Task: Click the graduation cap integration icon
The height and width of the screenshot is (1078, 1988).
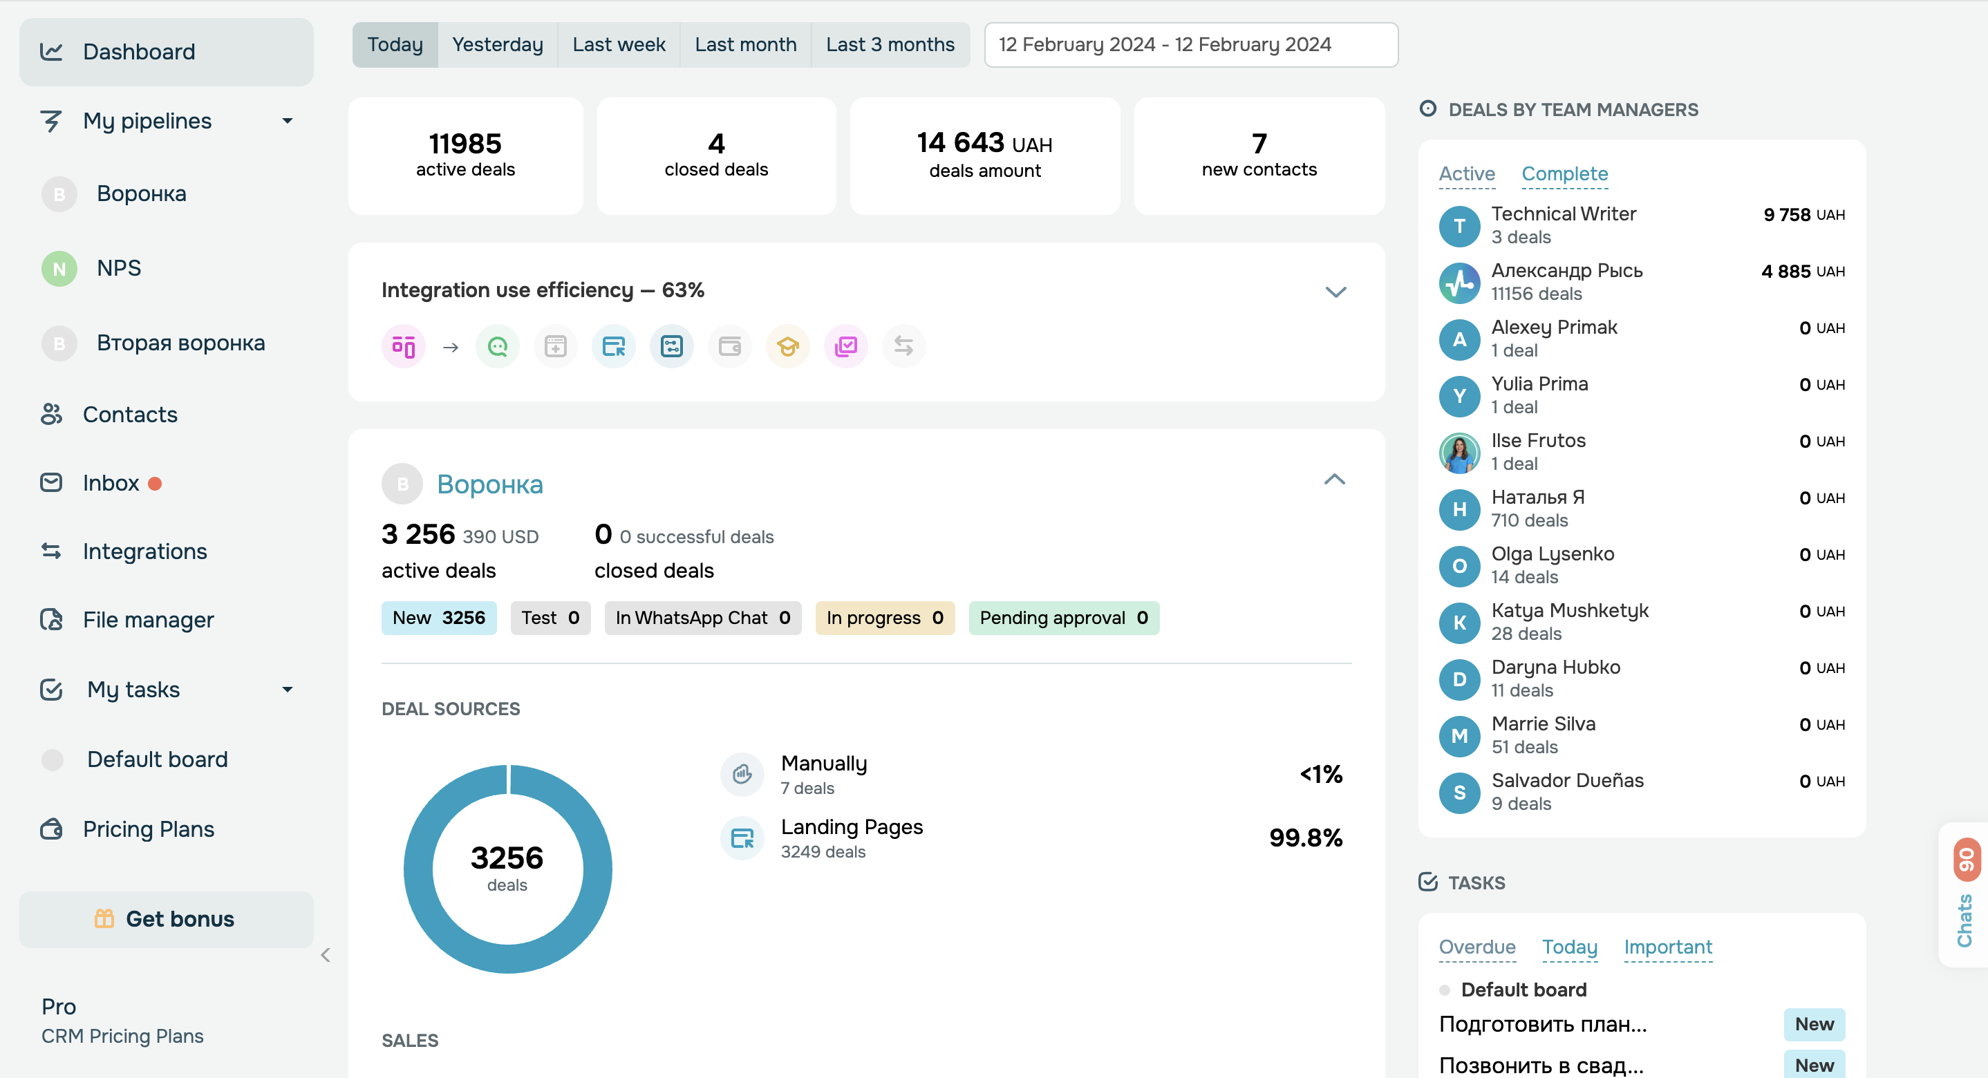Action: [787, 346]
